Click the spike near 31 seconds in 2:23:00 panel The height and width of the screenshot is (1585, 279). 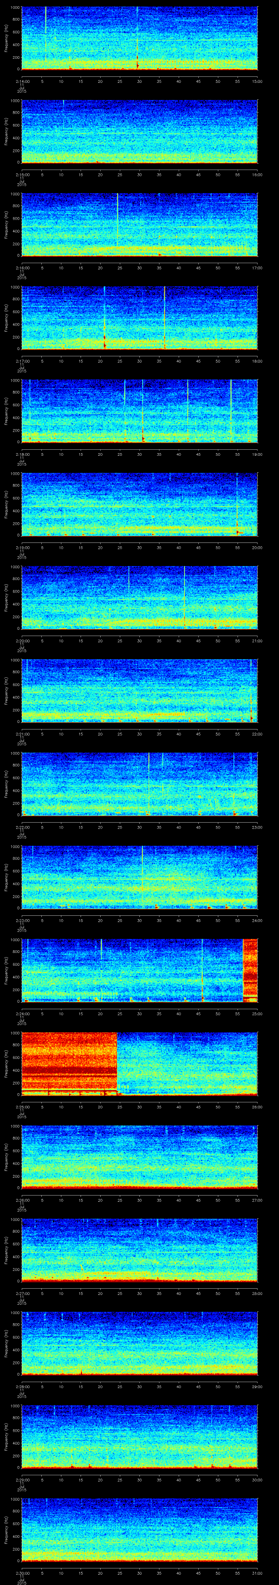pos(142,876)
